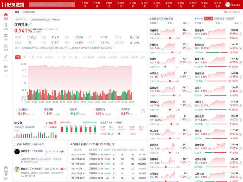Screen dimensions: 243x182
Task: Show 换手率 chart series
Action: click(135, 57)
